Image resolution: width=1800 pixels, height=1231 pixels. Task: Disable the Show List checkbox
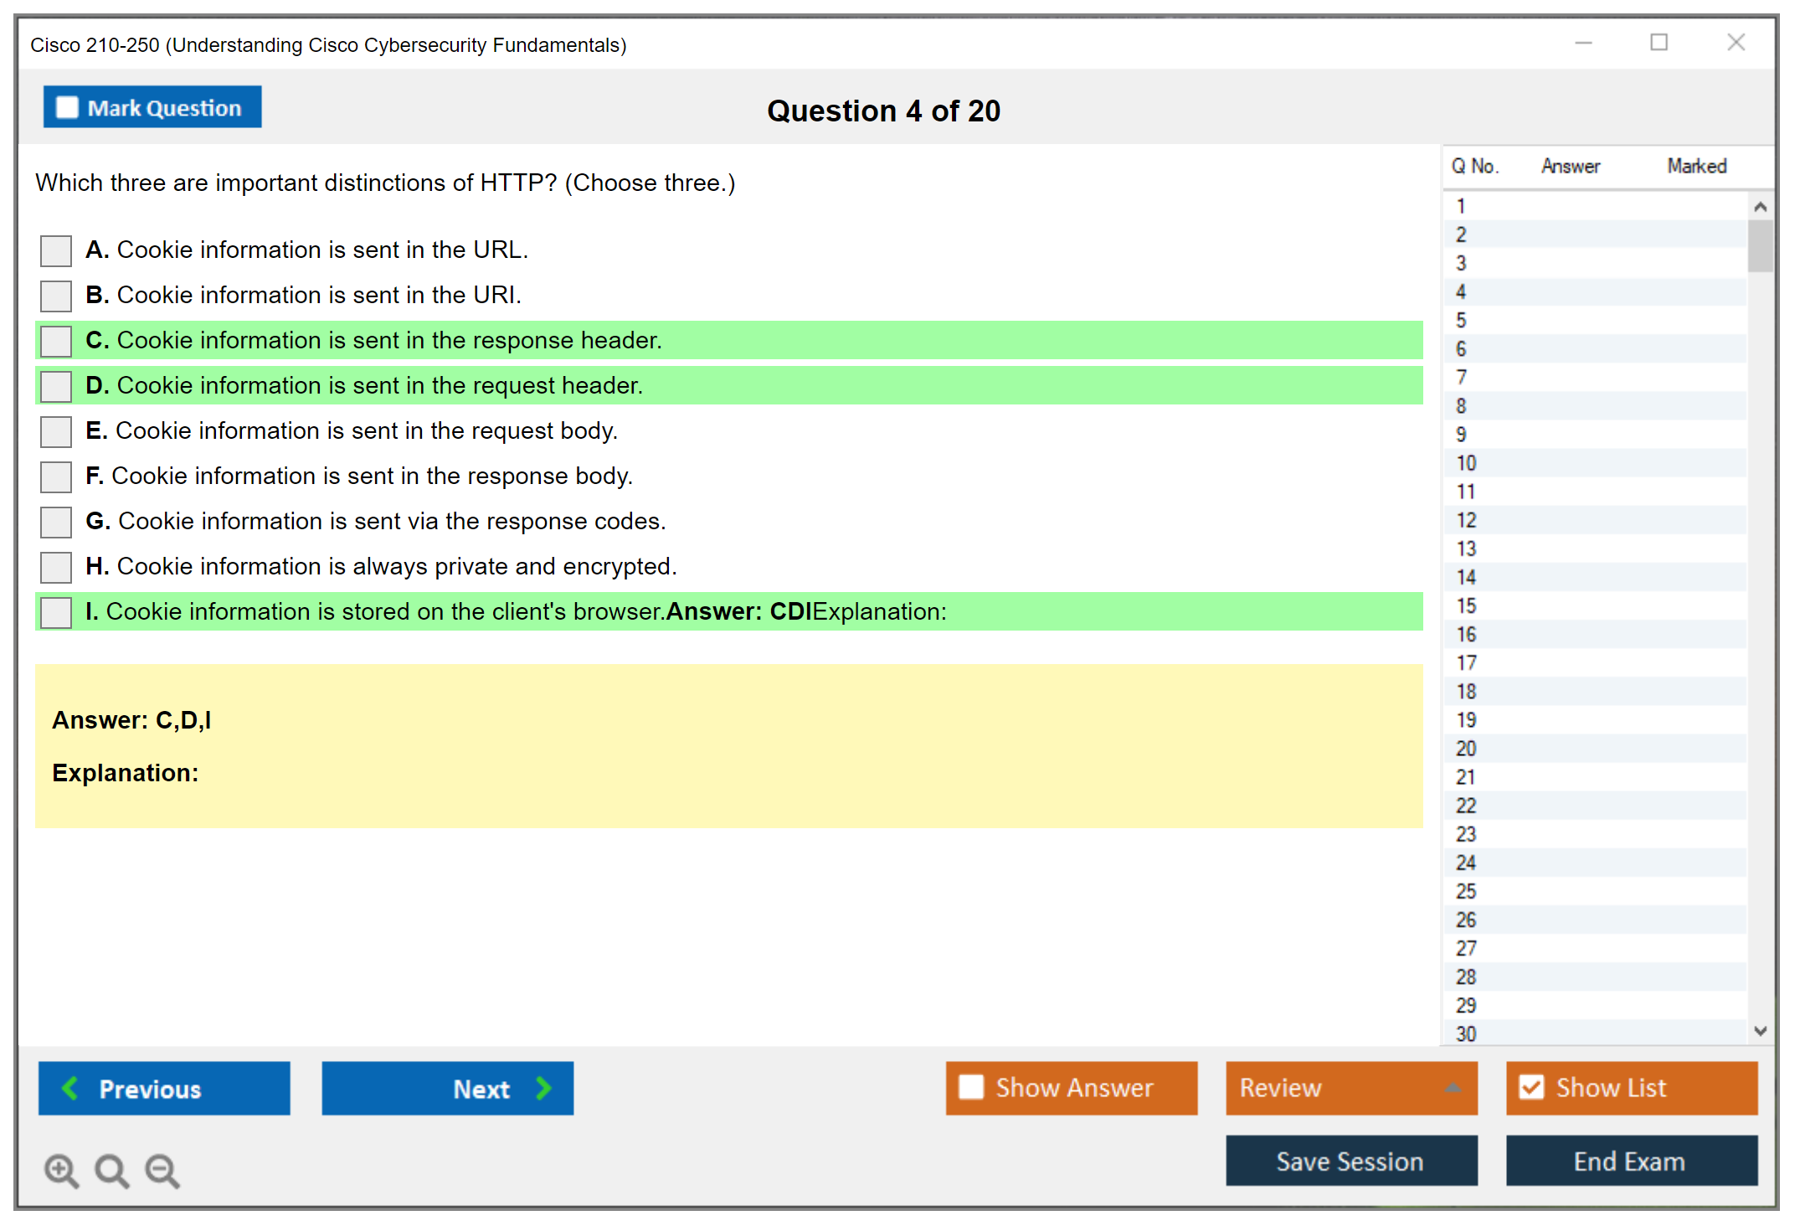pos(1531,1087)
